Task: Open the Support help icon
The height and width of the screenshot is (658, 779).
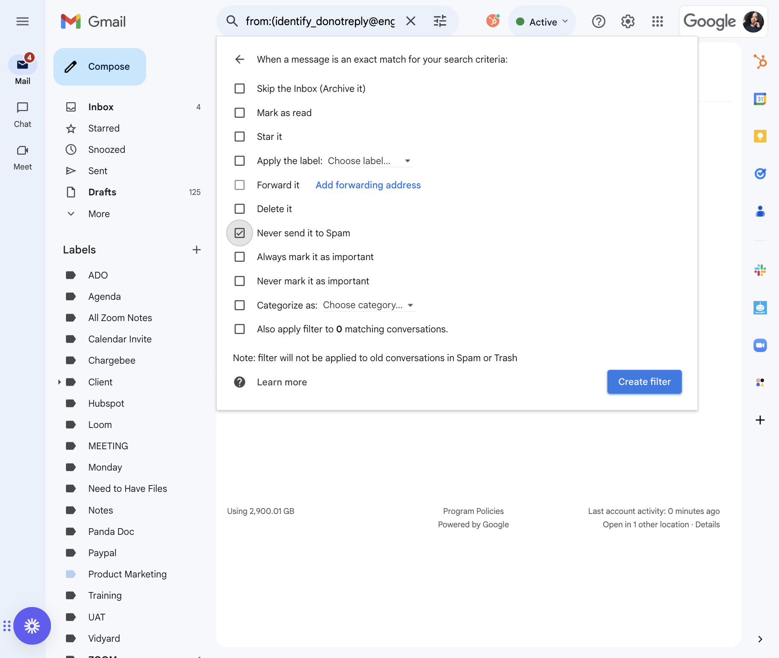Action: coord(599,21)
